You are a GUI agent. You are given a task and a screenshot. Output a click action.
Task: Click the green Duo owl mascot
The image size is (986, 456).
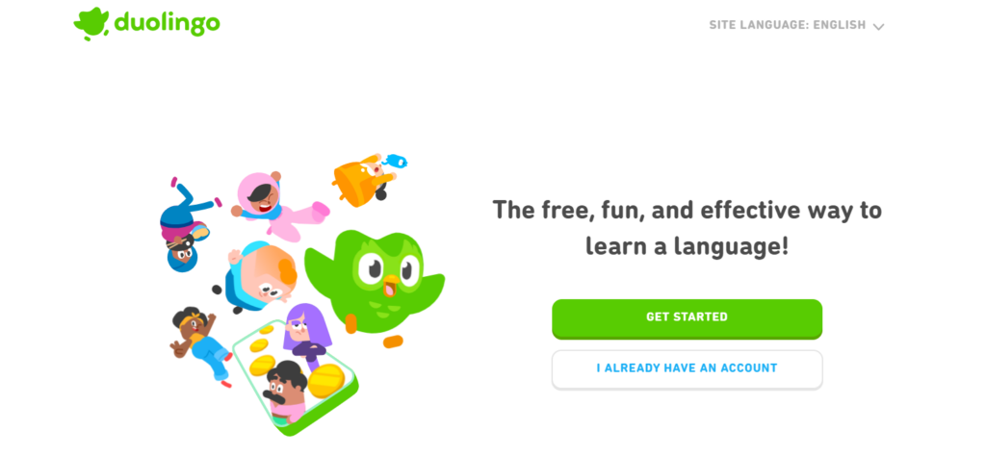(x=375, y=280)
